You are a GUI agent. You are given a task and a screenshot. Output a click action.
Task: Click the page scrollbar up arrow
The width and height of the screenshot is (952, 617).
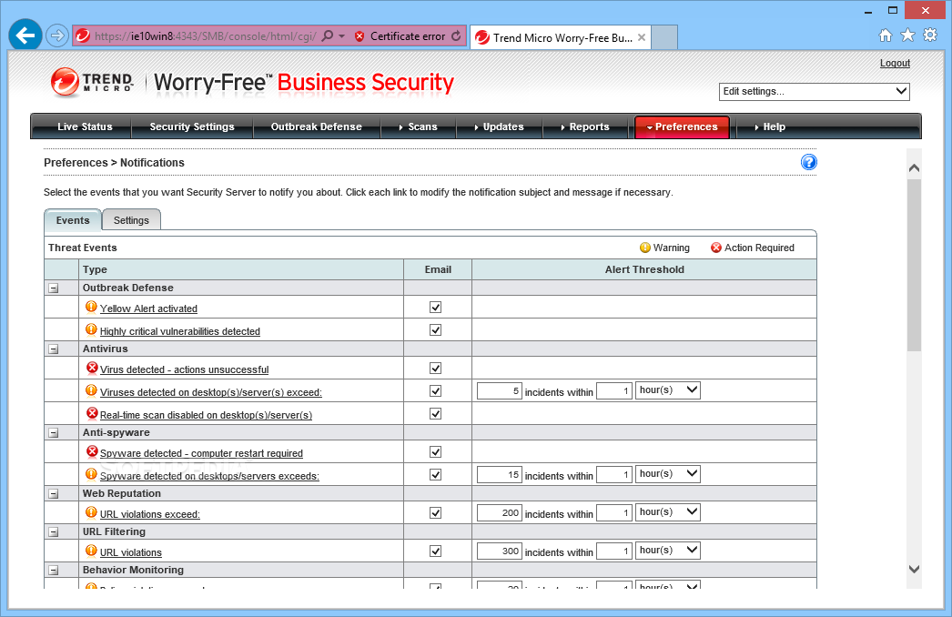click(x=914, y=168)
